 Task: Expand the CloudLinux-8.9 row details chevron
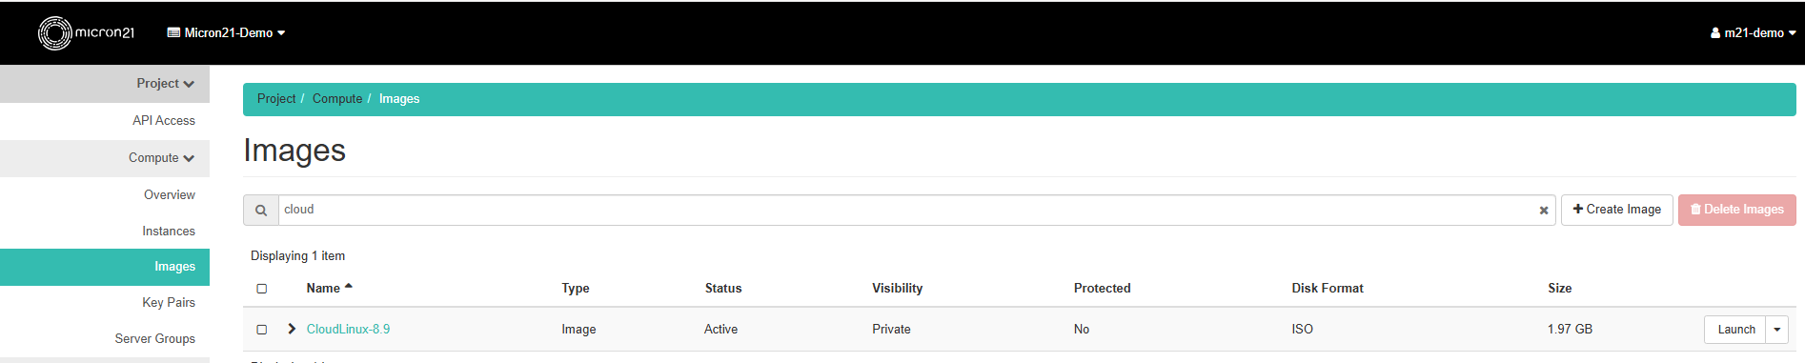292,329
